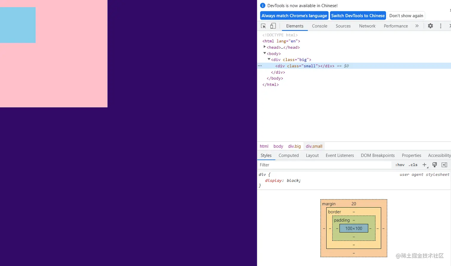The image size is (451, 266).
Task: Open DevTools settings gear
Action: 430,26
